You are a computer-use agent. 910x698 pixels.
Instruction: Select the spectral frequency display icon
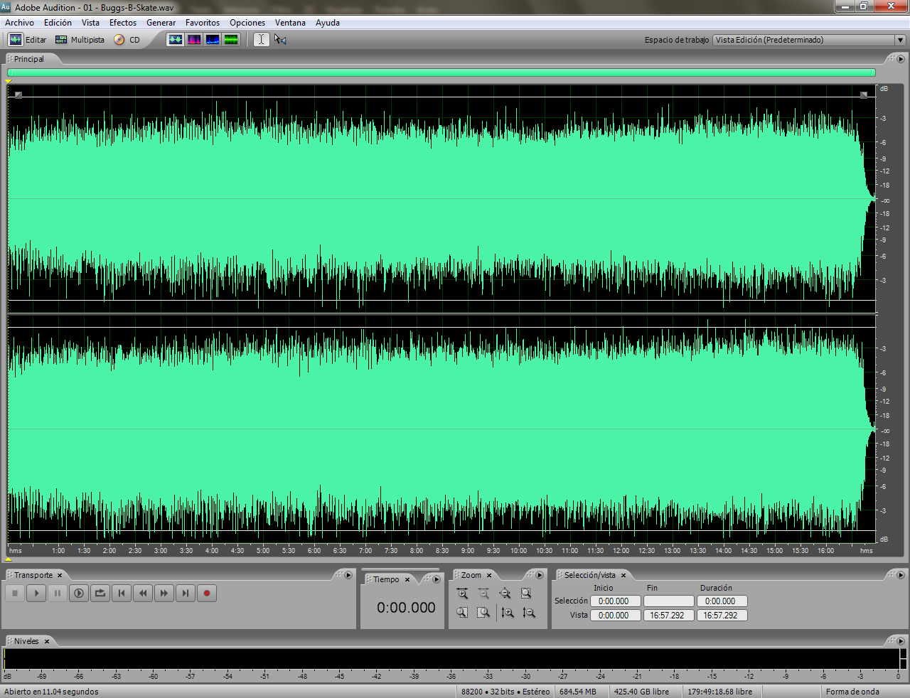tap(194, 40)
